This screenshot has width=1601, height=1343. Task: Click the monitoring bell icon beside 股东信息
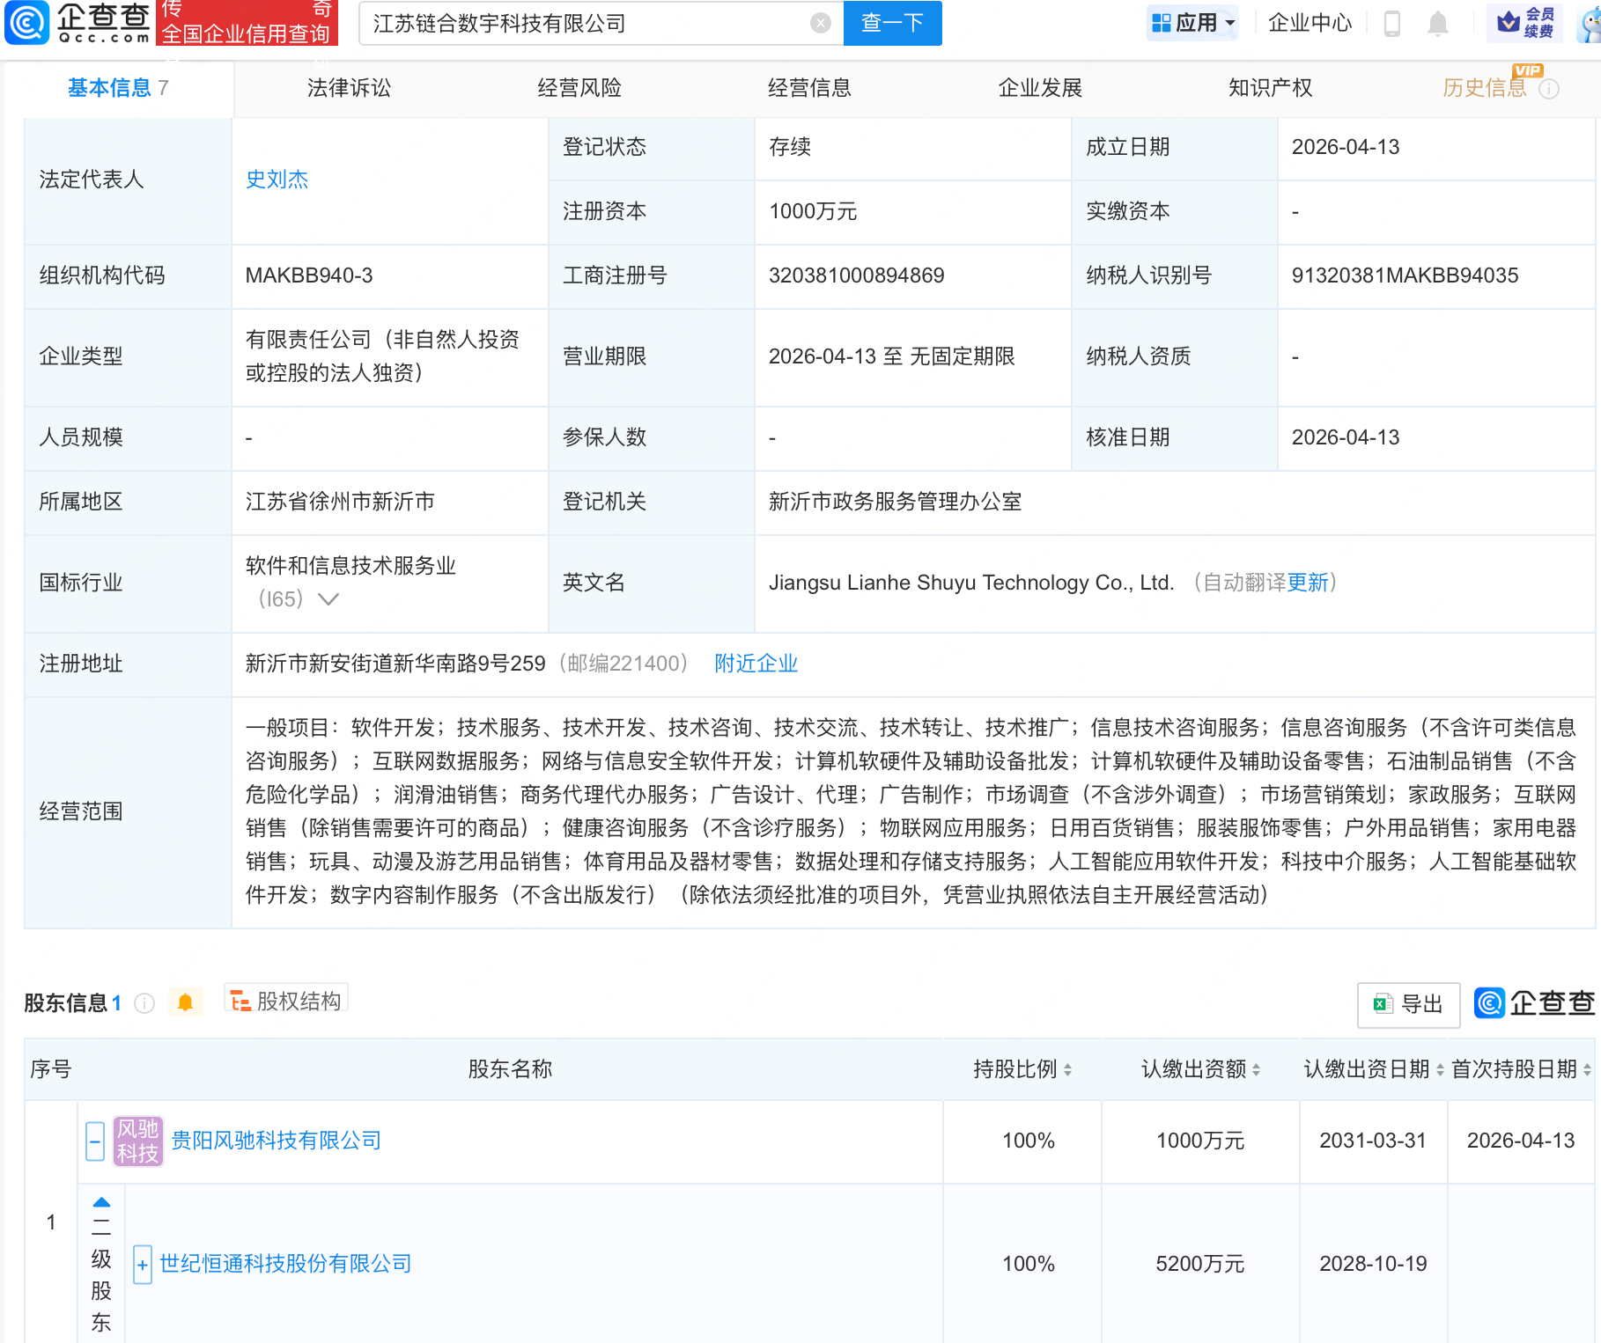coord(186,1002)
